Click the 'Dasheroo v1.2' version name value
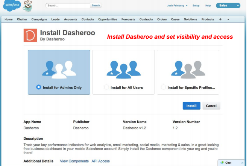249x166 pixels. click(x=134, y=128)
